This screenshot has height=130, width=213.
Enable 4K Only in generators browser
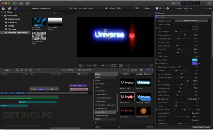[68, 8]
